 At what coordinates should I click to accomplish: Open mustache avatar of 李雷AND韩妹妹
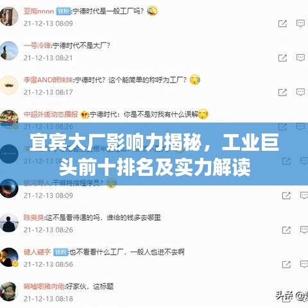coord(8,85)
